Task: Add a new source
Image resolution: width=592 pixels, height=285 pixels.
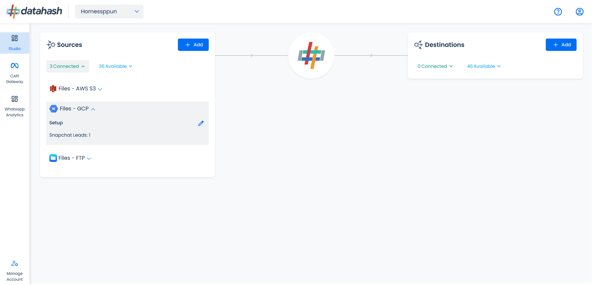Action: pyautogui.click(x=193, y=45)
